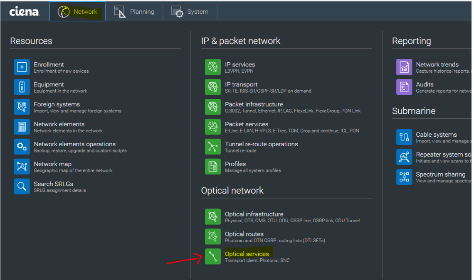The height and width of the screenshot is (280, 474).
Task: Open the Network elements icon
Action: (22, 126)
